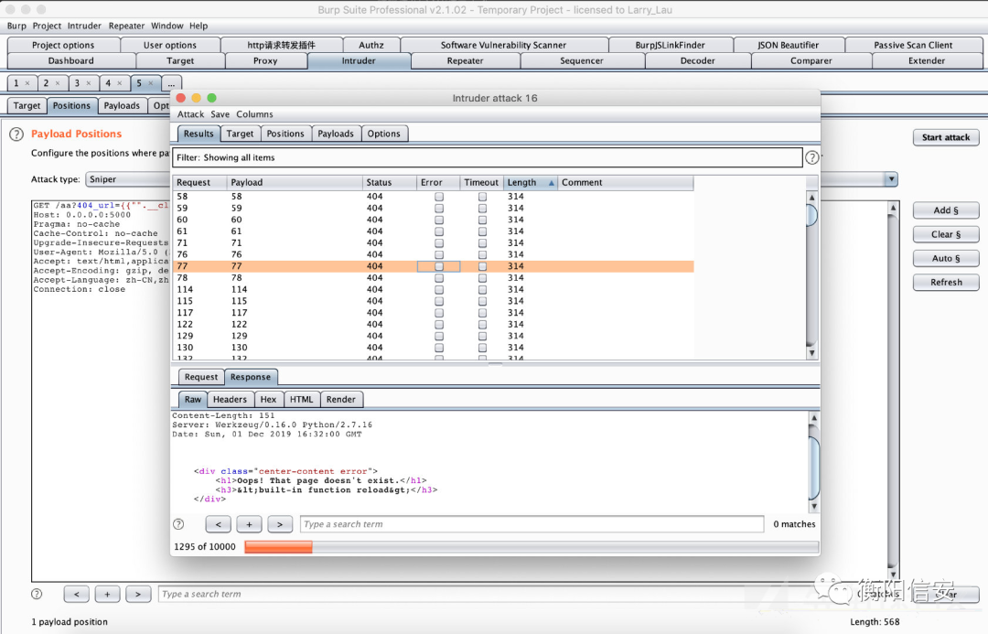Open the Columns menu

click(x=254, y=114)
